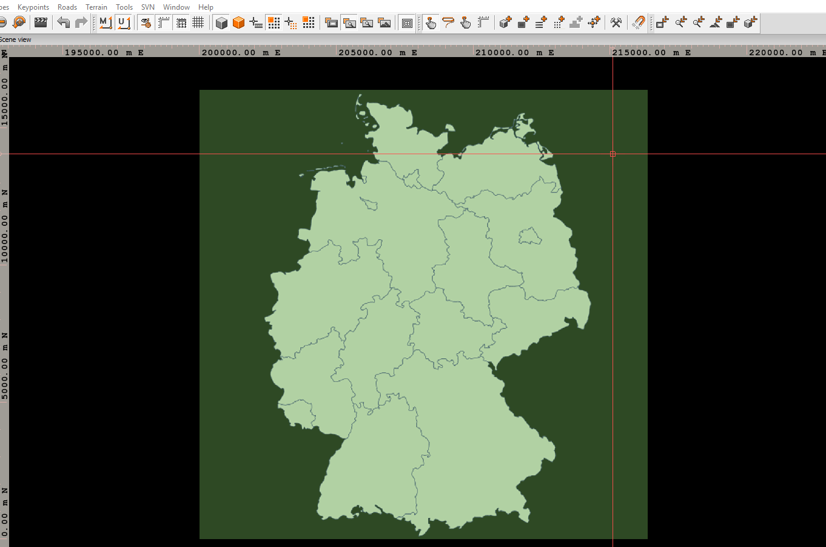Click the U1 toolbar icon
826x547 pixels.
(124, 22)
